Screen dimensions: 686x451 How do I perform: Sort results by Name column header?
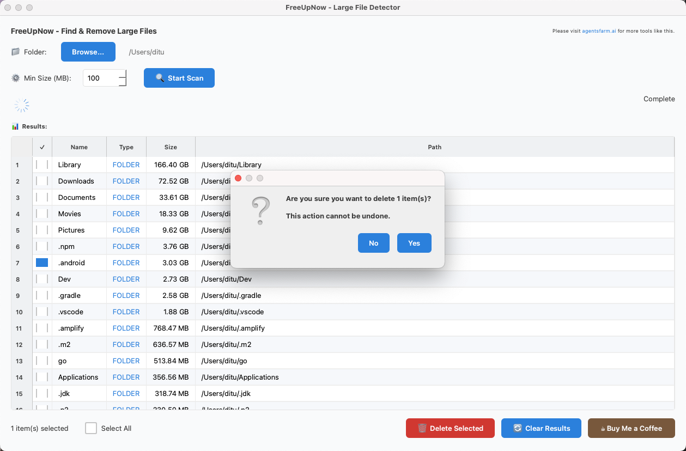[79, 147]
